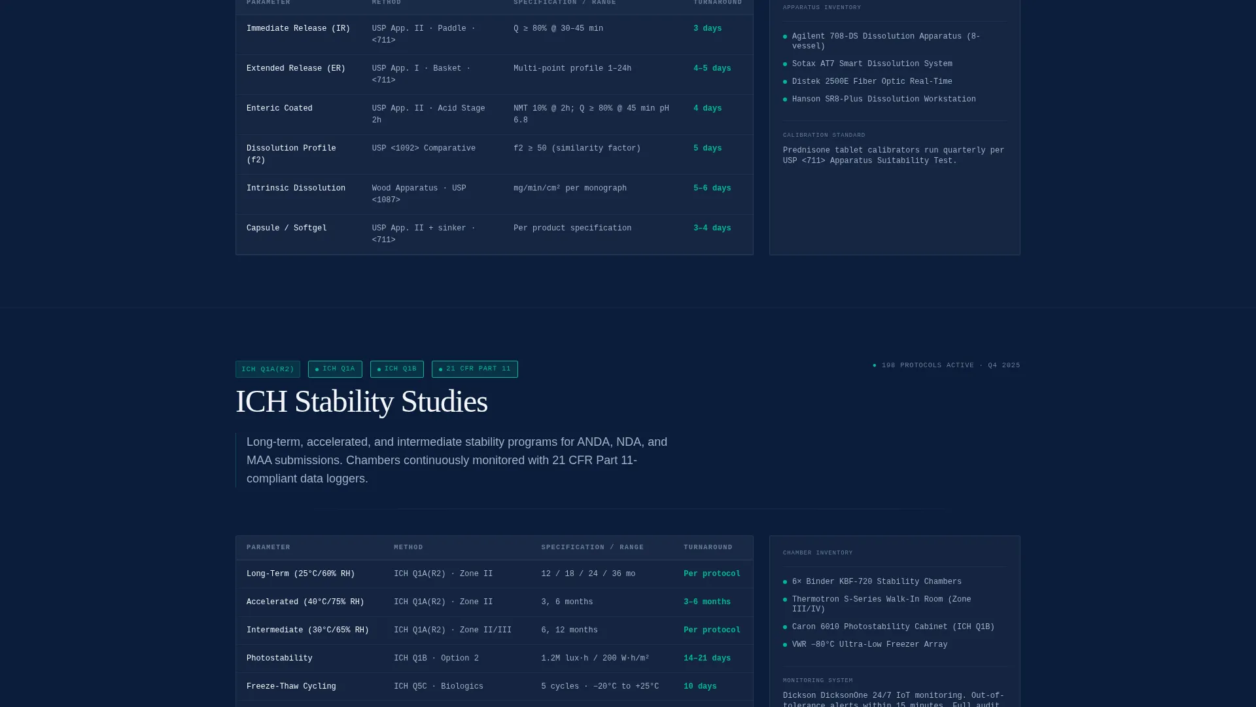Select the Prednisone tablet calibrators paragraph

(x=894, y=156)
